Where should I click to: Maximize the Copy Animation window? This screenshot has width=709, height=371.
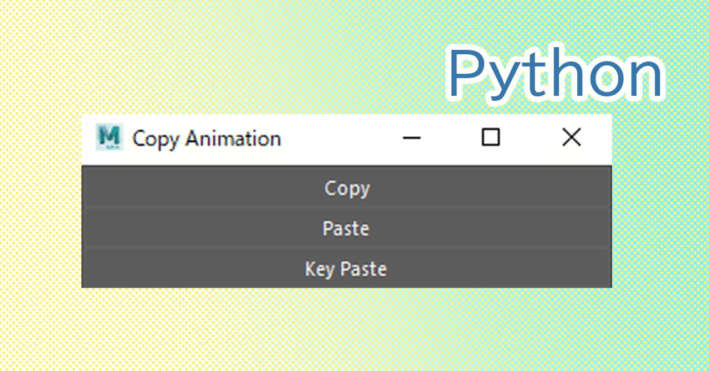pos(491,138)
